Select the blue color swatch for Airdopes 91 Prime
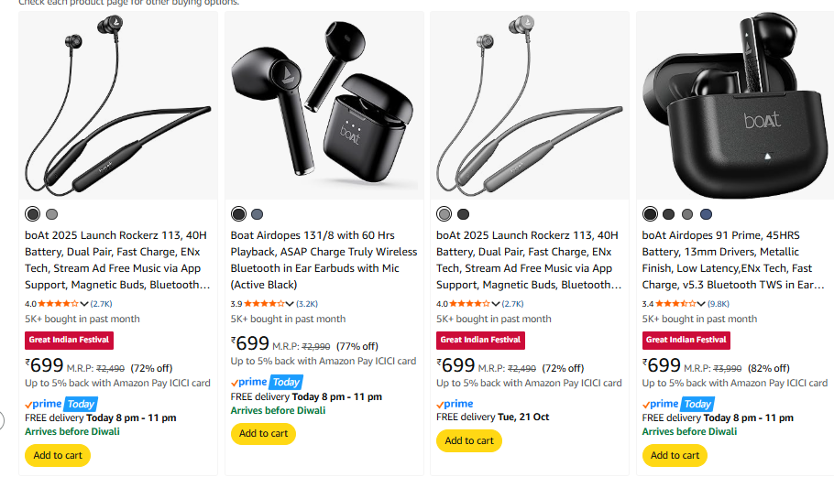This screenshot has width=834, height=477. coord(706,214)
